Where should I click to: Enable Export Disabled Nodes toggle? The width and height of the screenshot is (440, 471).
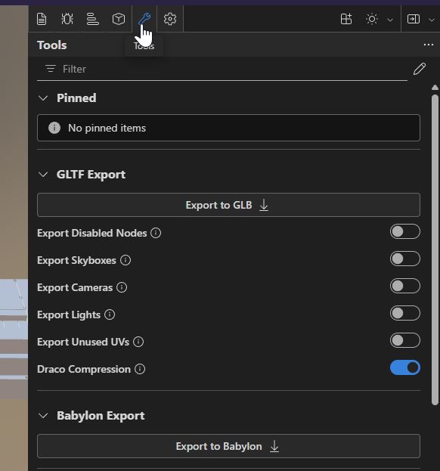pos(405,231)
